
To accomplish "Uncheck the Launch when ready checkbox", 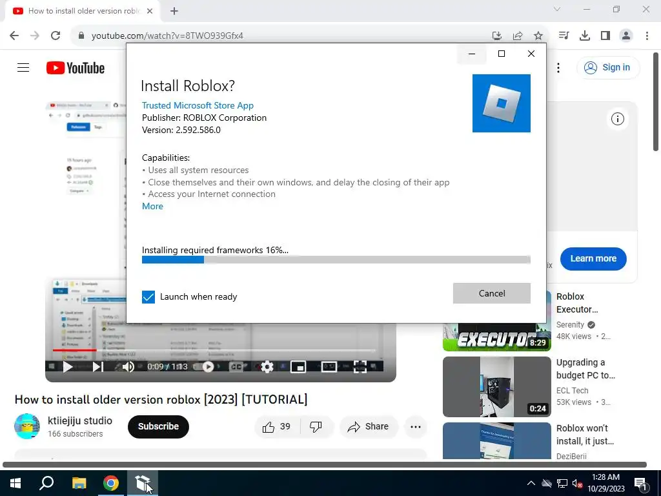I will pos(148,297).
